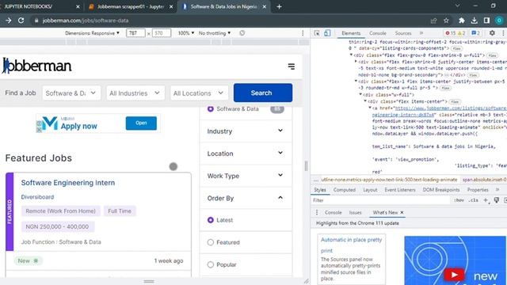
Task: Click the viewport width field showing 787
Action: tap(135, 33)
